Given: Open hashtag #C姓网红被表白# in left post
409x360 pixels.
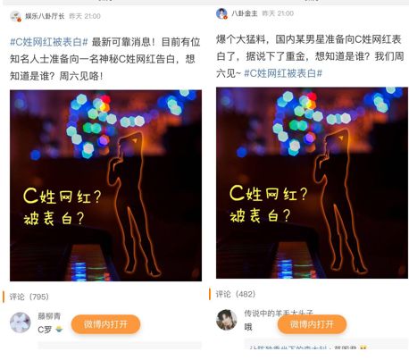Looking at the screenshot, I should [x=49, y=42].
